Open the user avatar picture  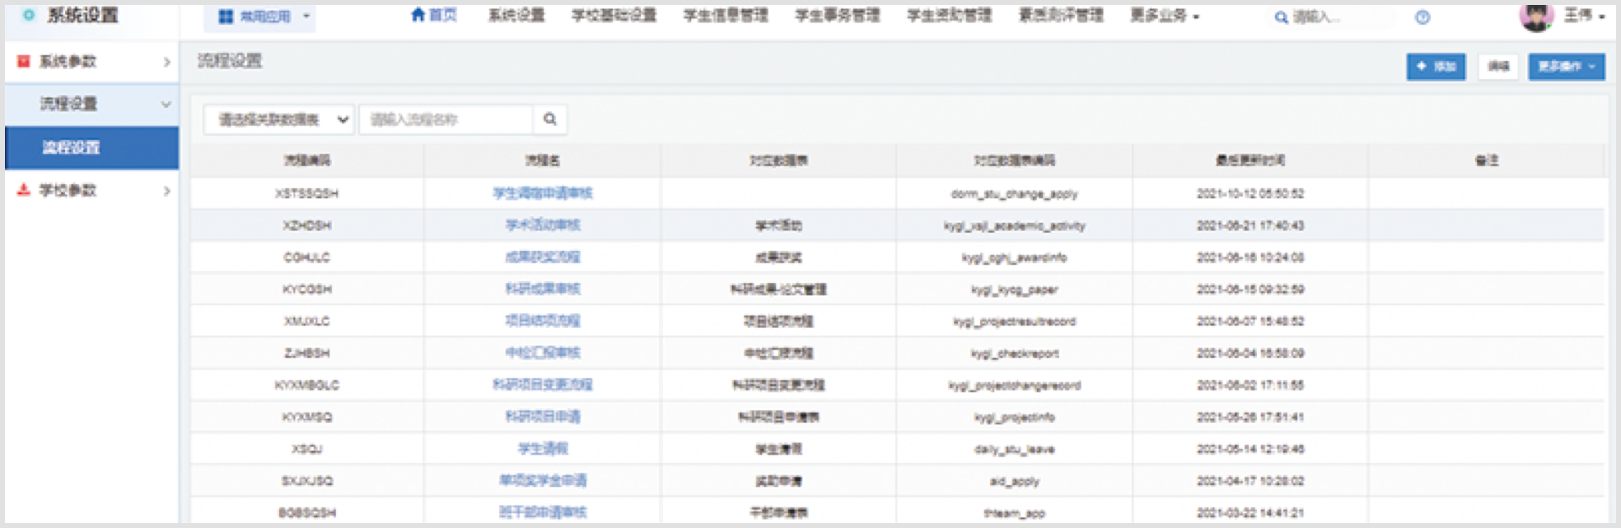coord(1536,16)
